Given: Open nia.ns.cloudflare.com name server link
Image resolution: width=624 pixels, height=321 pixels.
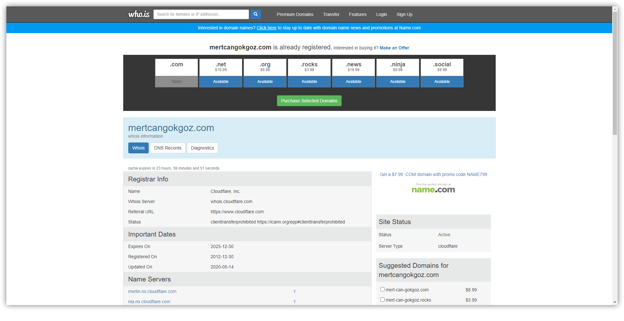Looking at the screenshot, I should pos(149,302).
